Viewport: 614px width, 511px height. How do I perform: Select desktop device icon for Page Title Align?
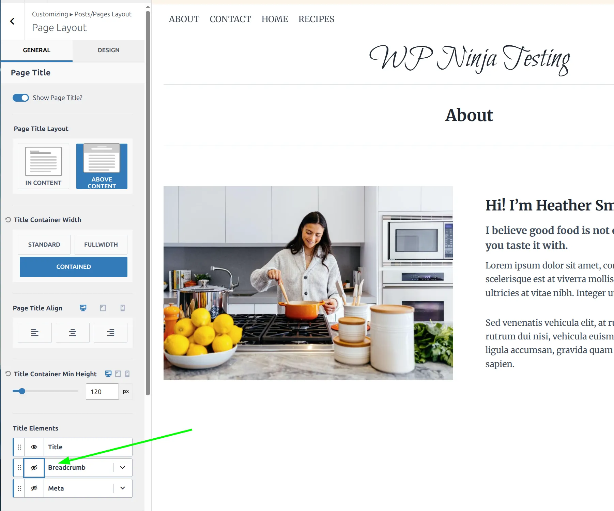tap(83, 308)
